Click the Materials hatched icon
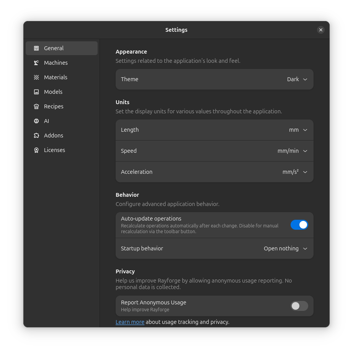Viewport: 353px width, 353px height. [36, 77]
